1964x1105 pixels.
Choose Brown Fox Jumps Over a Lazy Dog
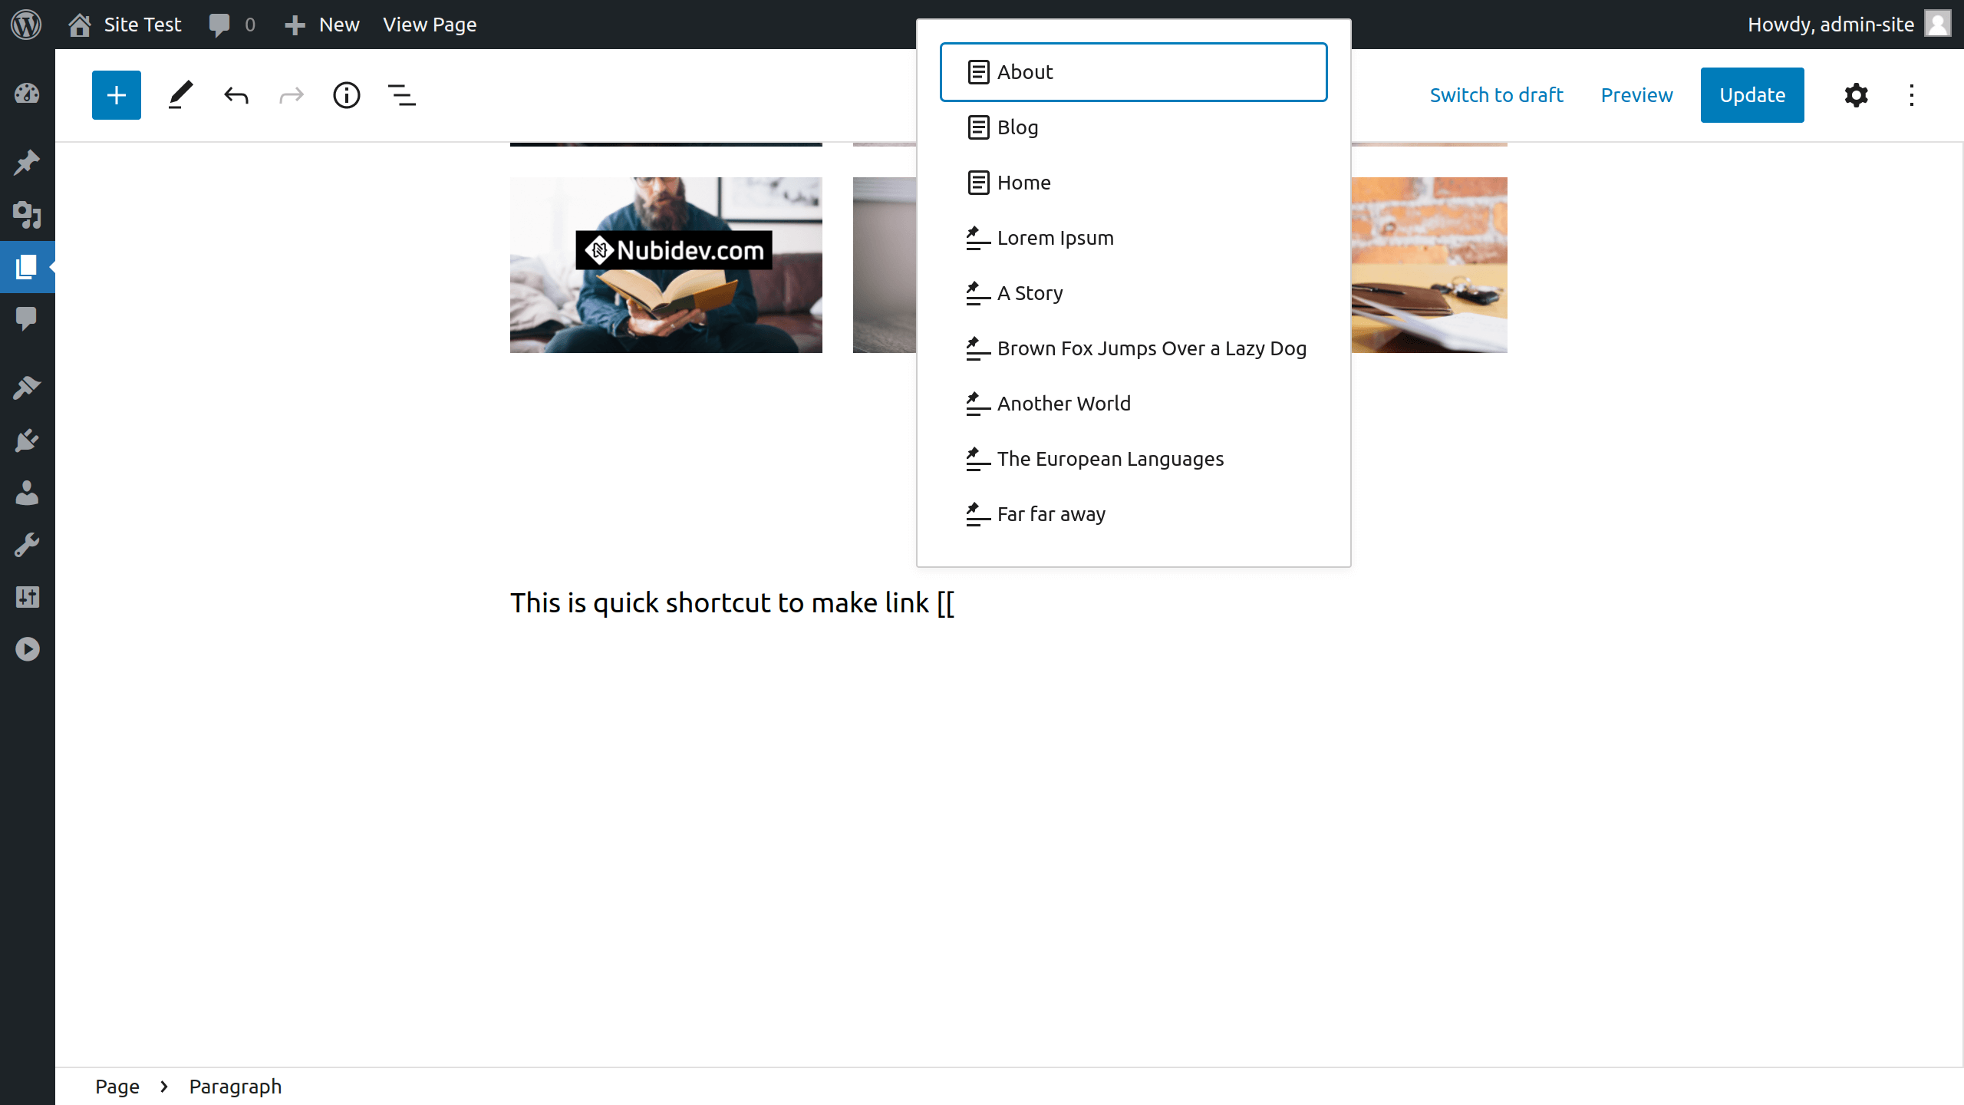1151,348
